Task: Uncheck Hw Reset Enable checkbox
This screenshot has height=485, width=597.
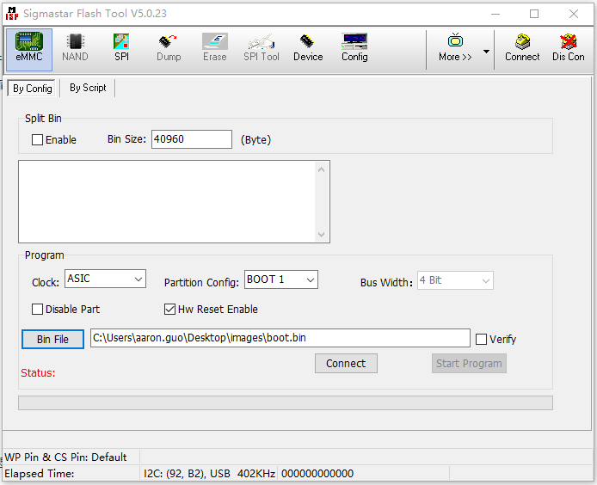Action: click(x=169, y=310)
